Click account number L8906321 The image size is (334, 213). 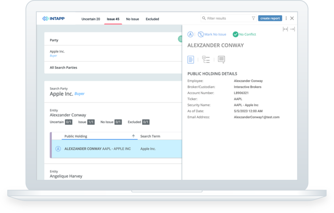pyautogui.click(x=241, y=93)
